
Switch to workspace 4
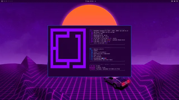10,1
